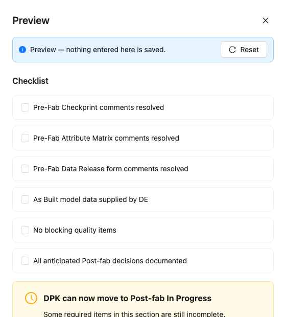Viewport: 286px width, 317px height.
Task: Click the 'Pre-Fab Checkprint comments resolved' label text
Action: 99,107
